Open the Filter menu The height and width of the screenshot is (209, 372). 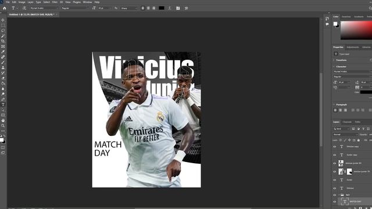(x=55, y=2)
